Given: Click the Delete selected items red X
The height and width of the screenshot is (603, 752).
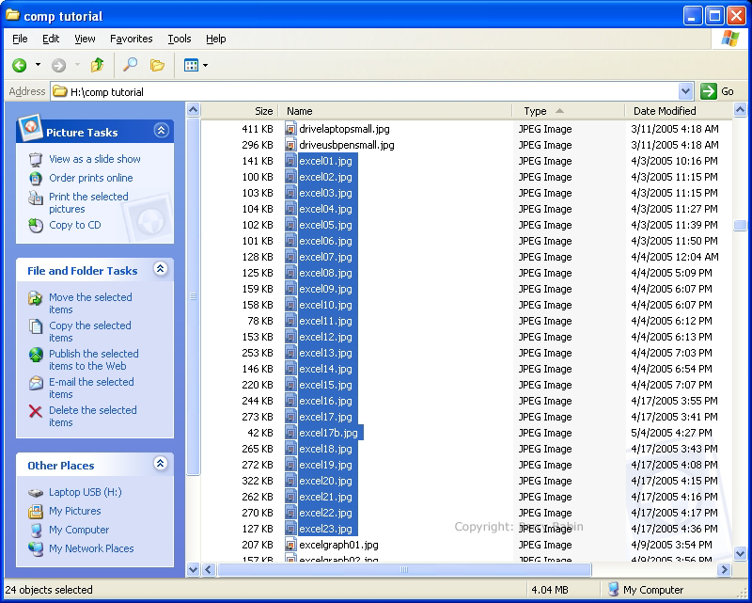Looking at the screenshot, I should (x=36, y=411).
